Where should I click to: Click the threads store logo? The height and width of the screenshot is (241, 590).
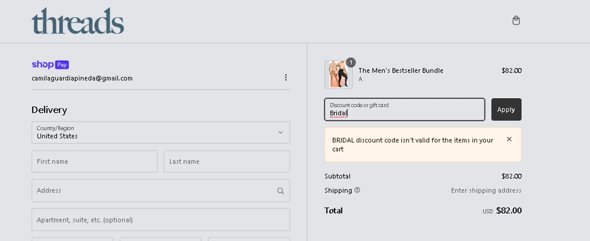(78, 21)
